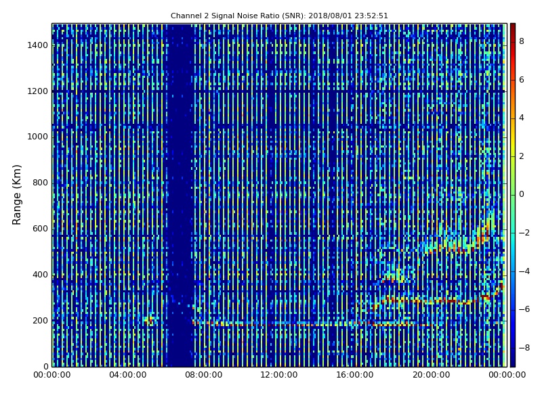Click the '1200' range tick label
The width and height of the screenshot is (542, 406).
(38, 91)
